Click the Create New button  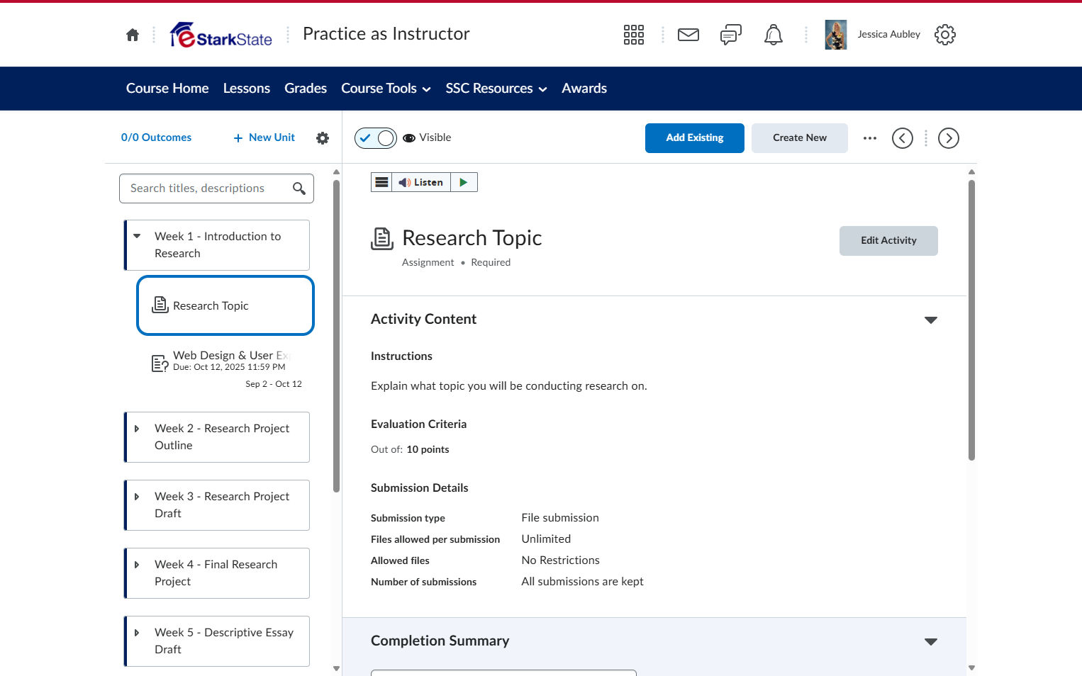(800, 138)
